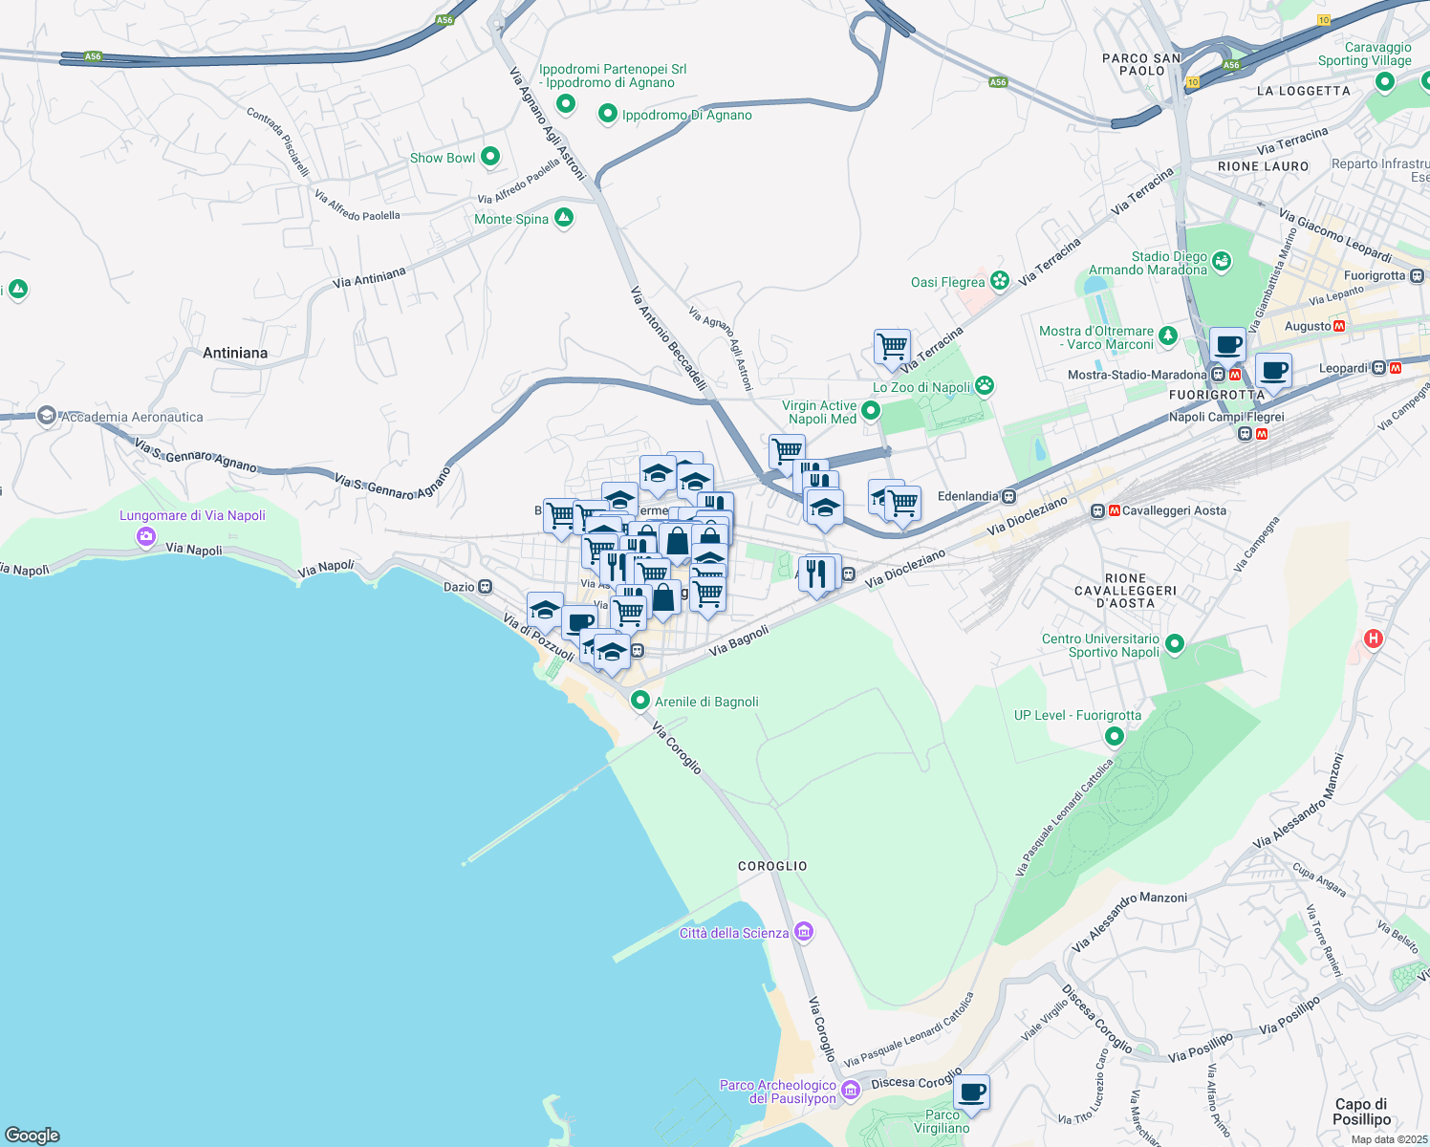Click restaurant pin on Via Diocleziano
This screenshot has height=1147, width=1430.
pos(816,574)
